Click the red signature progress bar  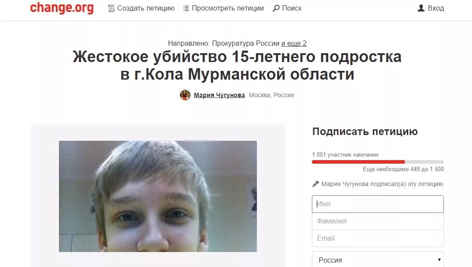pos(358,162)
